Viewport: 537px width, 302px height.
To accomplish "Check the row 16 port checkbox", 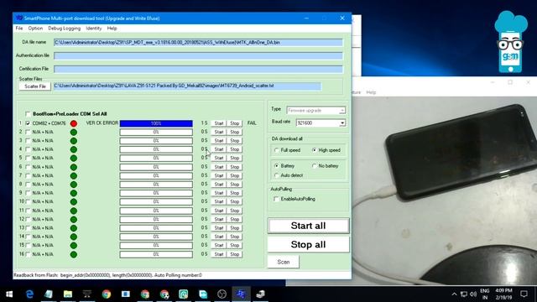I will click(x=28, y=254).
